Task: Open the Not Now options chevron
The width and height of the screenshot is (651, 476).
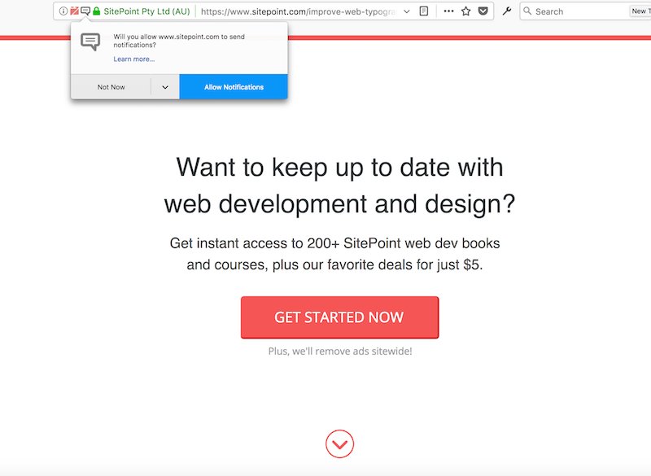Action: (x=165, y=85)
